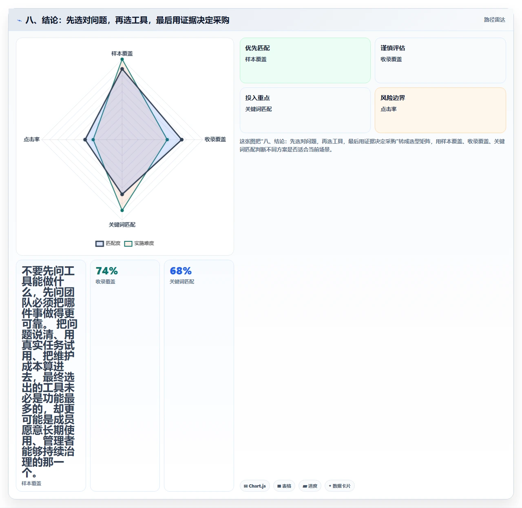Select the 表格 tag chip
Screen dimensions: 522x508
tap(284, 486)
